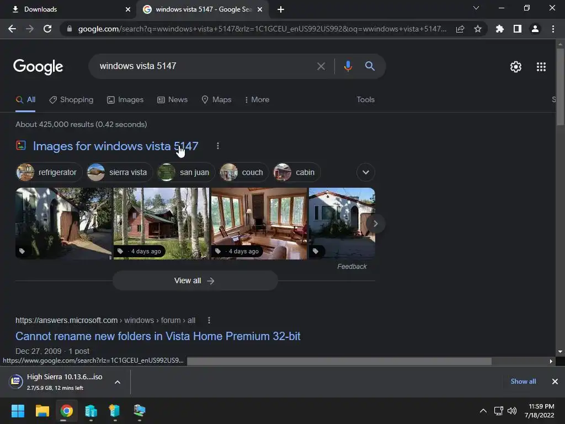565x424 pixels.
Task: Click Show all downloads
Action: click(523, 381)
